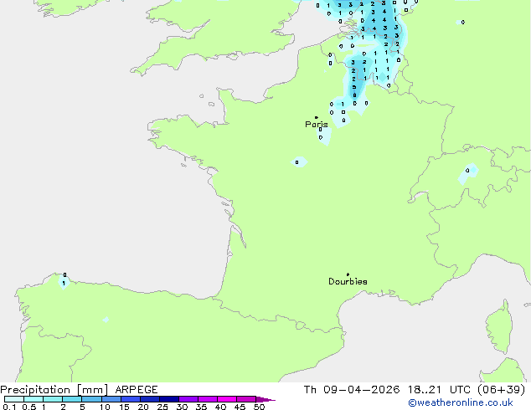The height and width of the screenshot is (410, 531).
Task: Click the Precipitation [mm] legend title
Action: pyautogui.click(x=54, y=390)
